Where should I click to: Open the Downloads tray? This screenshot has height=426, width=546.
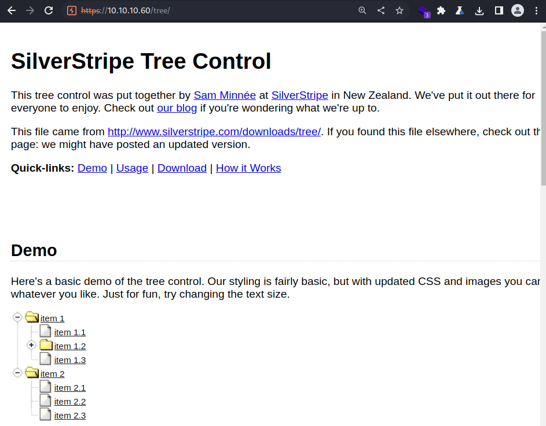tap(479, 11)
